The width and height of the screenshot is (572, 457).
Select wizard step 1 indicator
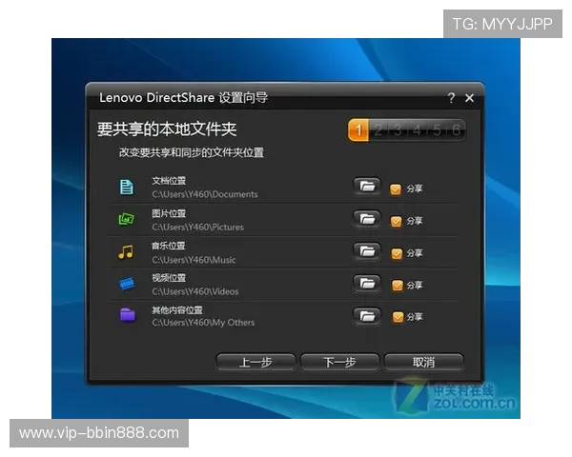click(x=358, y=129)
